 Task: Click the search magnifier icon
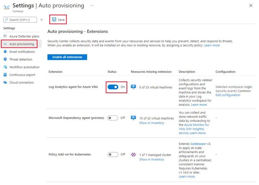pos(7,20)
